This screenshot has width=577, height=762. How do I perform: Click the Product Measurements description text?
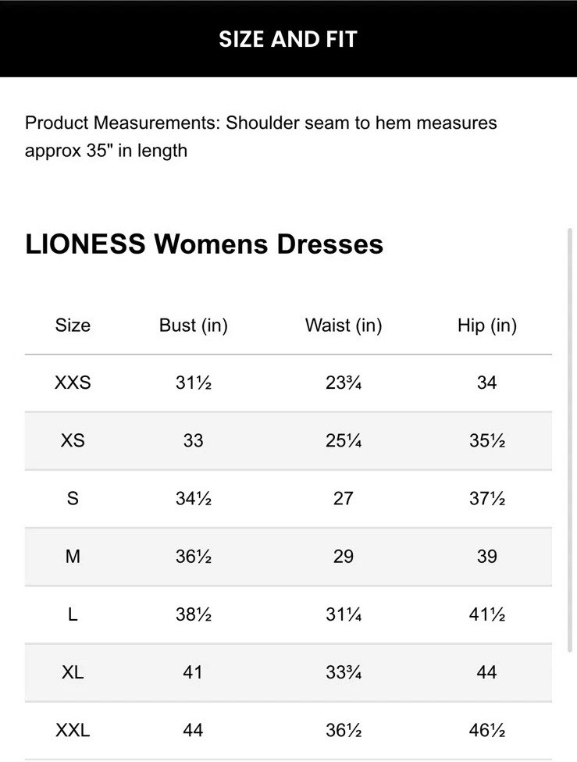tap(261, 137)
